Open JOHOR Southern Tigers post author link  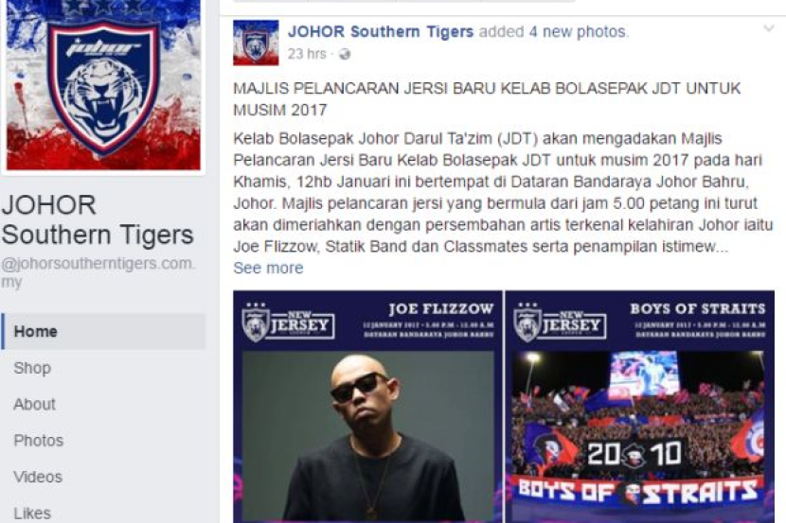pyautogui.click(x=381, y=31)
